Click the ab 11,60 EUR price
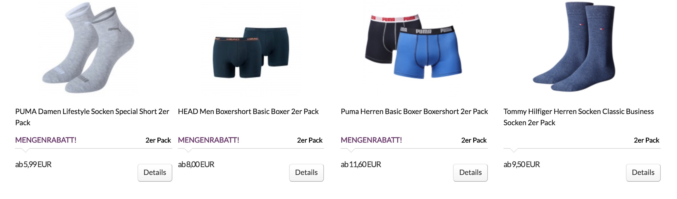Screen dimensions: 677x199 pos(361,164)
